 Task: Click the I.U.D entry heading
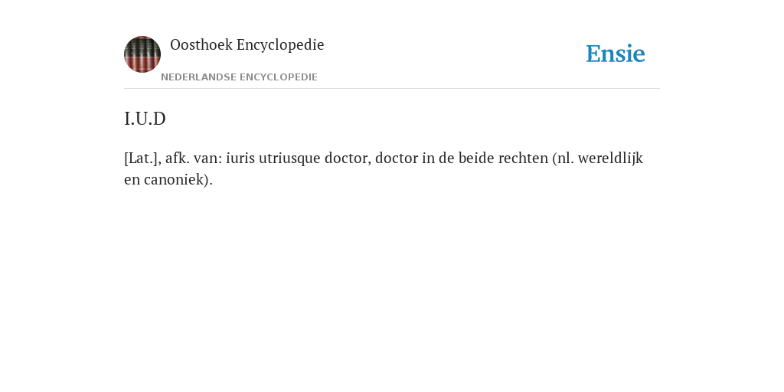(x=145, y=119)
